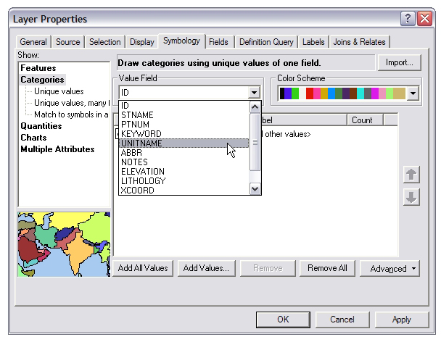The width and height of the screenshot is (441, 342).
Task: Expand the Color Scheme dropdown
Action: (x=413, y=93)
